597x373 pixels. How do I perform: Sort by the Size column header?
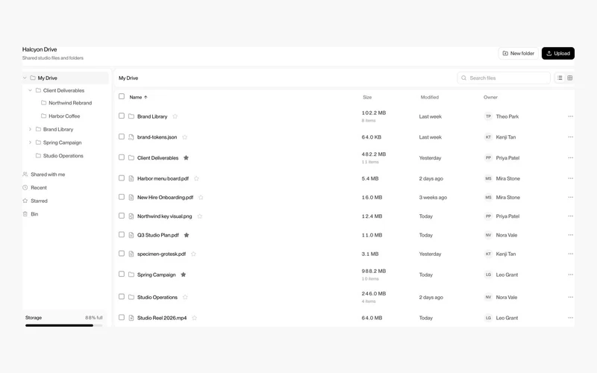tap(367, 98)
